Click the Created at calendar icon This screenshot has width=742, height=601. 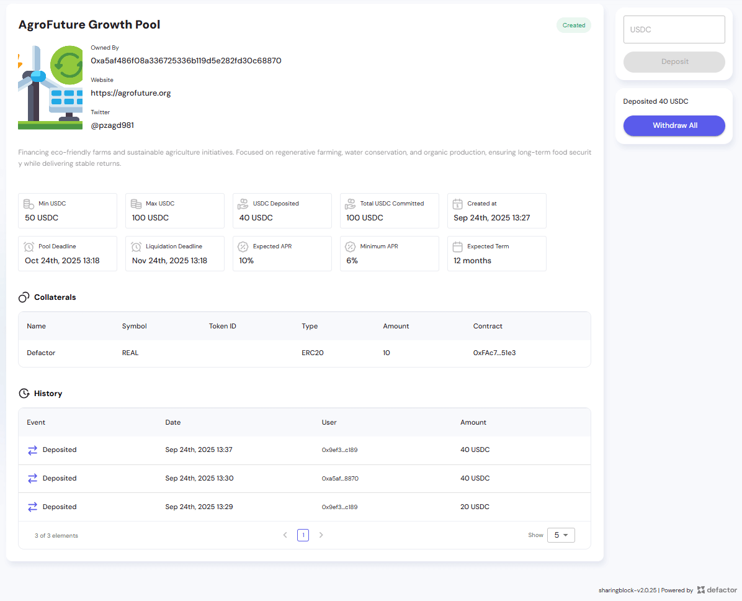click(458, 204)
